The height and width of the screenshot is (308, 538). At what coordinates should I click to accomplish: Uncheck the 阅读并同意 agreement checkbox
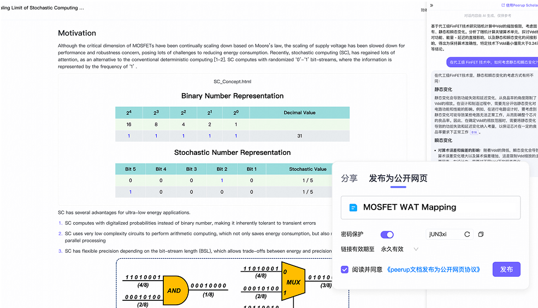tap(345, 270)
